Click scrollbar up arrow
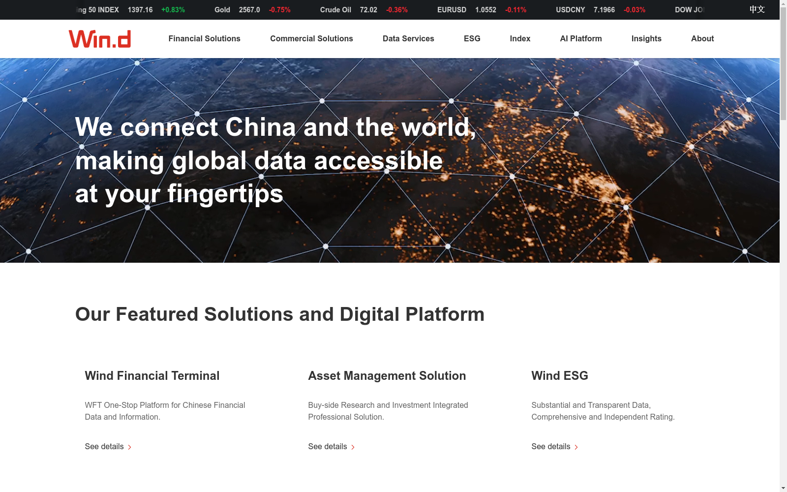Screen dimensions: 787x492 783,3
